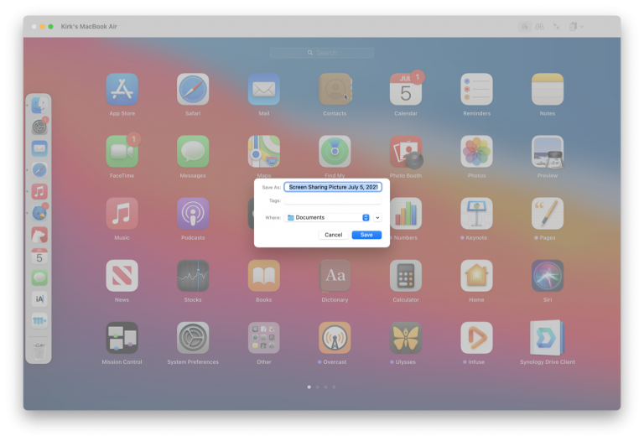Click the blue Save button
This screenshot has width=644, height=441.
tap(366, 235)
